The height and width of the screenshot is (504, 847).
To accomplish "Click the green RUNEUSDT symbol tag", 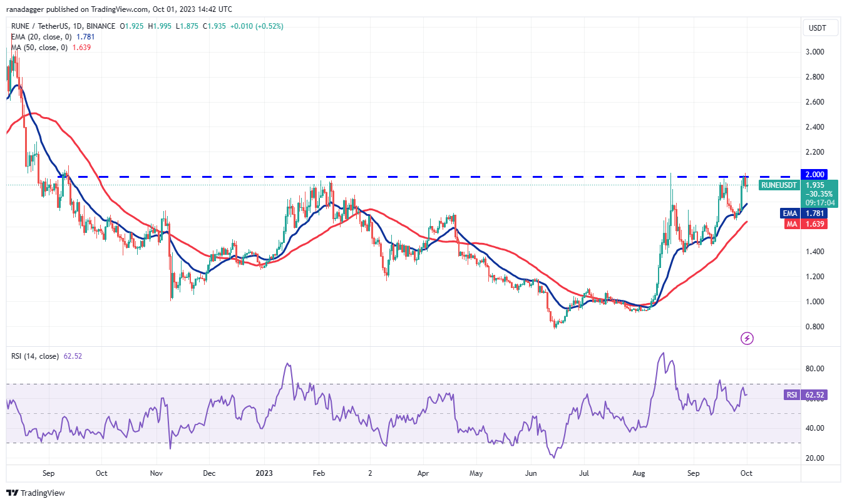I will (x=779, y=185).
